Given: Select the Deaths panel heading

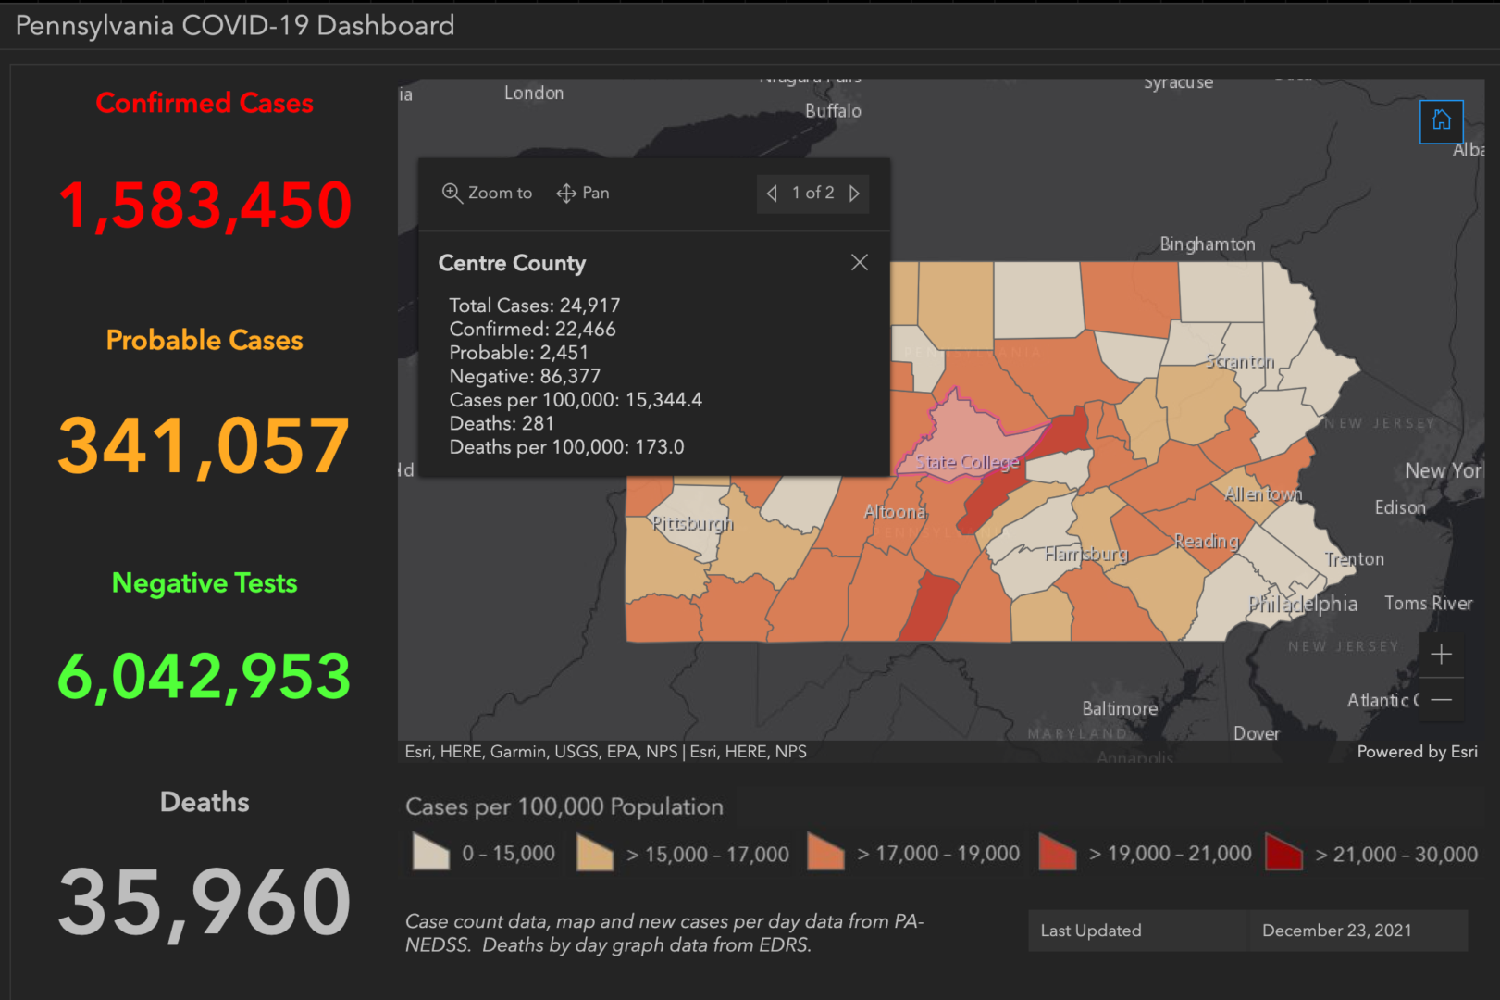Looking at the screenshot, I should (x=205, y=802).
